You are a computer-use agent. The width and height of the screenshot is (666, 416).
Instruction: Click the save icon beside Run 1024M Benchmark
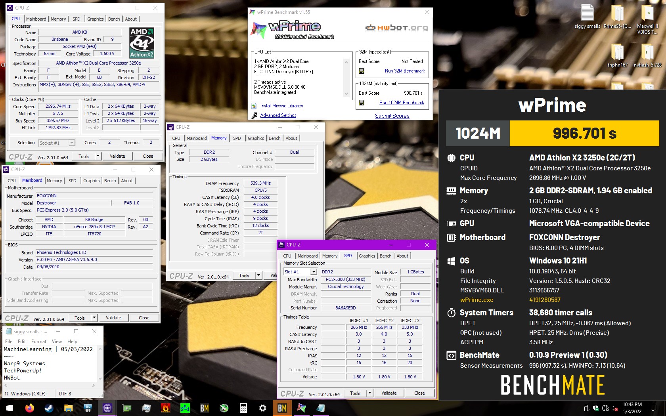362,103
